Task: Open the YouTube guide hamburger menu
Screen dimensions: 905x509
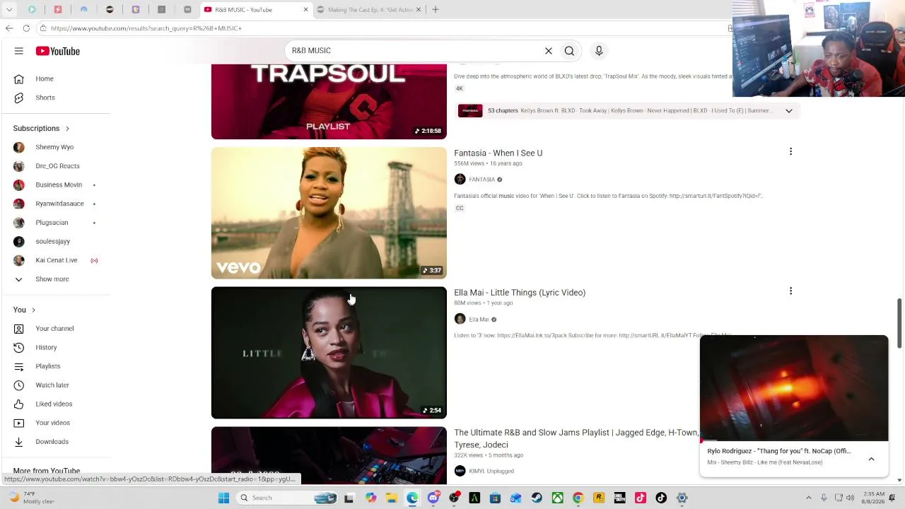Action: [19, 51]
